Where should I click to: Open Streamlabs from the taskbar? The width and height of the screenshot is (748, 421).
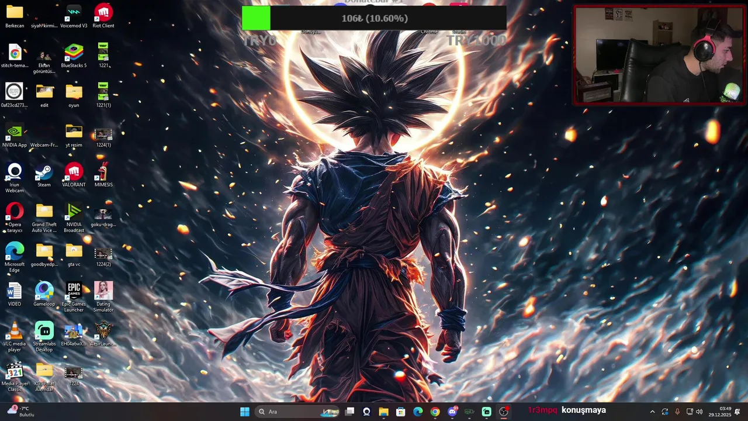click(x=486, y=412)
